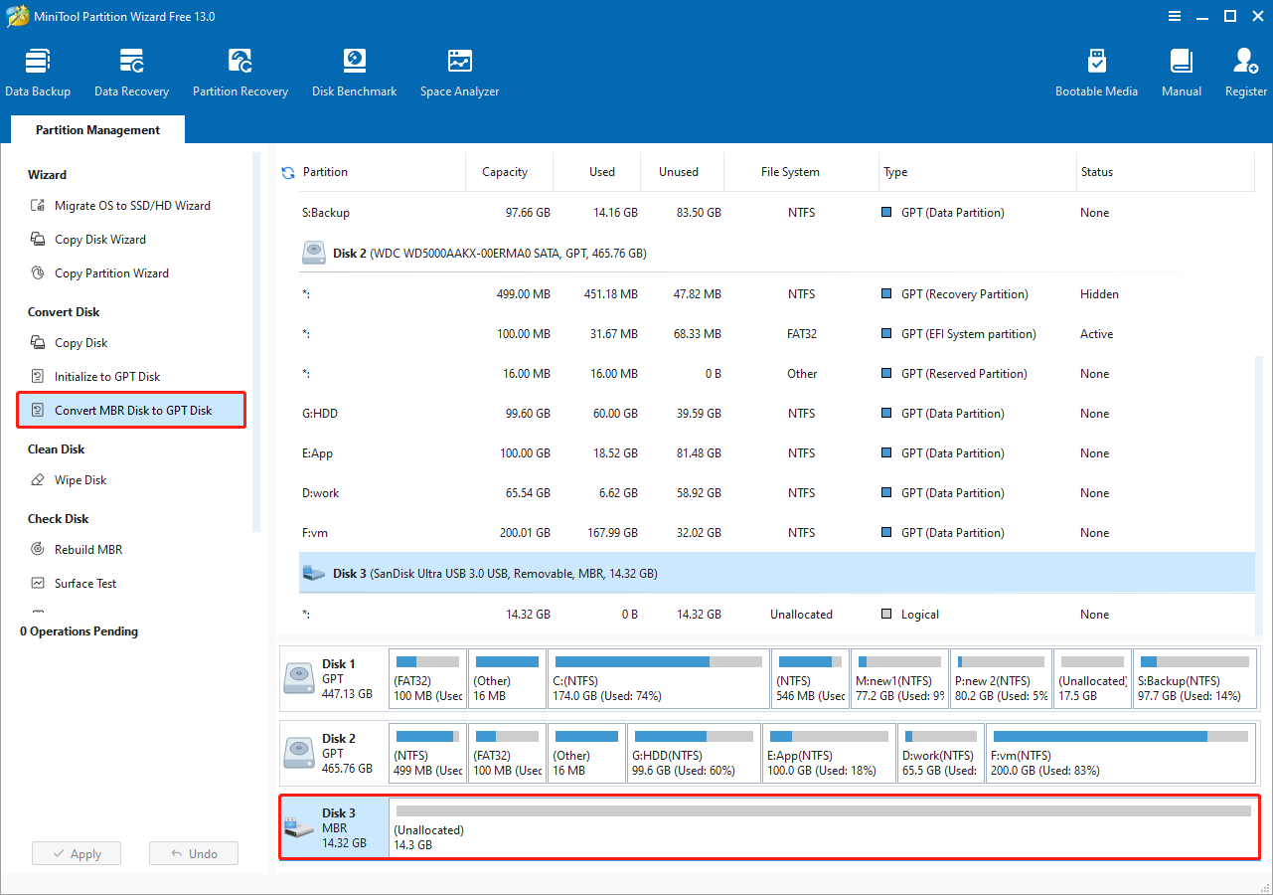Create Bootable Media
This screenshot has height=895, width=1273.
point(1096,70)
